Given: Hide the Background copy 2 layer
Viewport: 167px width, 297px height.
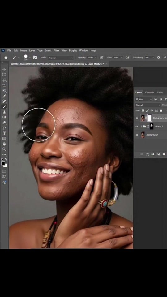Looking at the screenshot, I should pyautogui.click(x=137, y=118).
